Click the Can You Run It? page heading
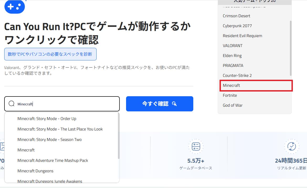Viewport: 307px width, 188px height. (97, 33)
